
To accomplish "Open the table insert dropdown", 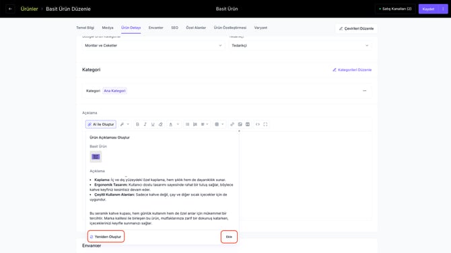I will tap(219, 124).
